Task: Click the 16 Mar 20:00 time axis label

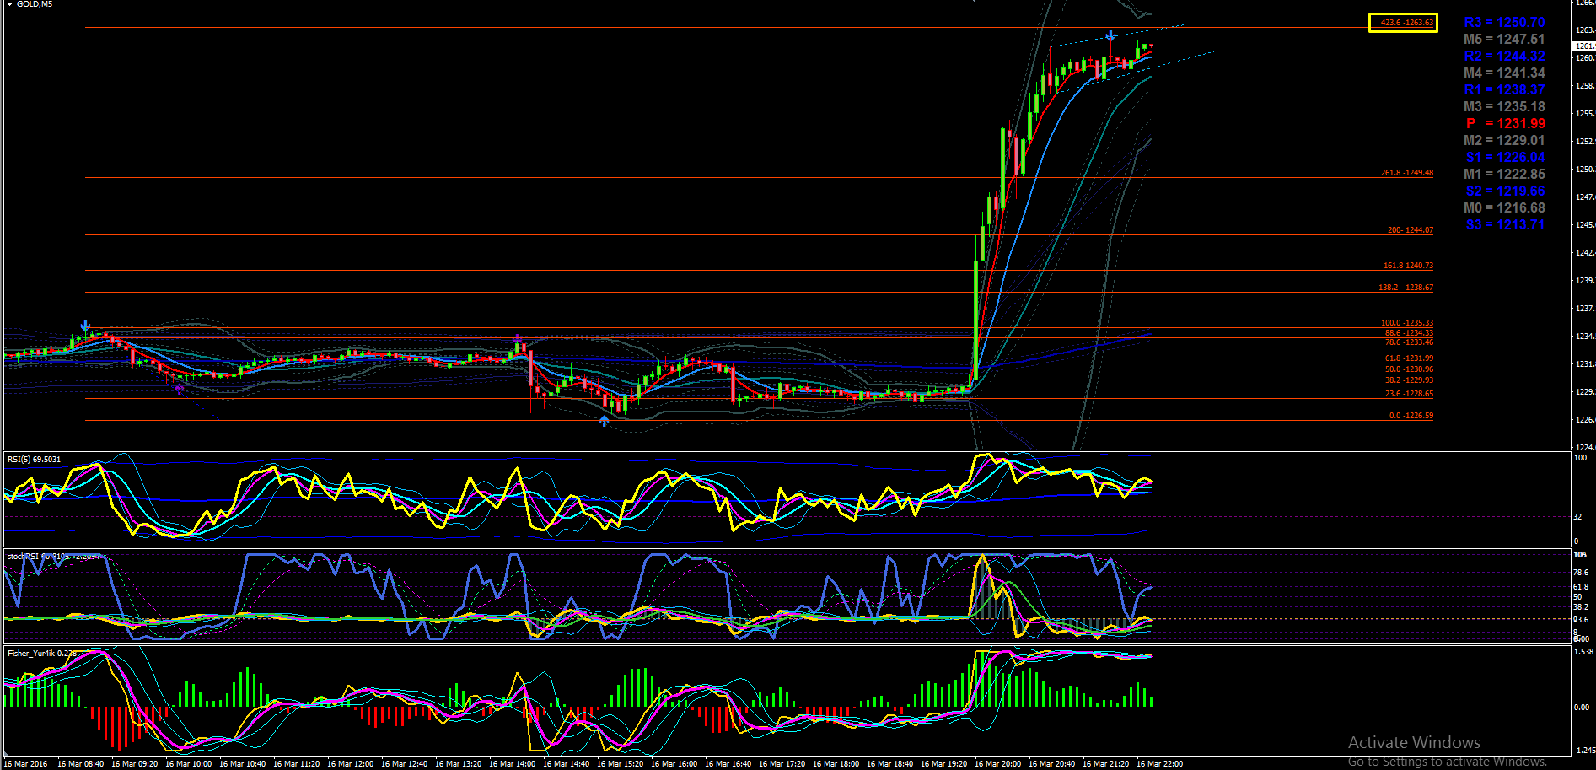Action: click(x=997, y=764)
